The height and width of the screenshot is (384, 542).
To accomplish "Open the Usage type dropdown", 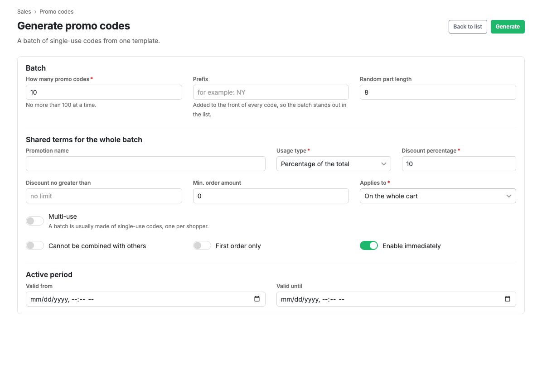I will pos(334,163).
